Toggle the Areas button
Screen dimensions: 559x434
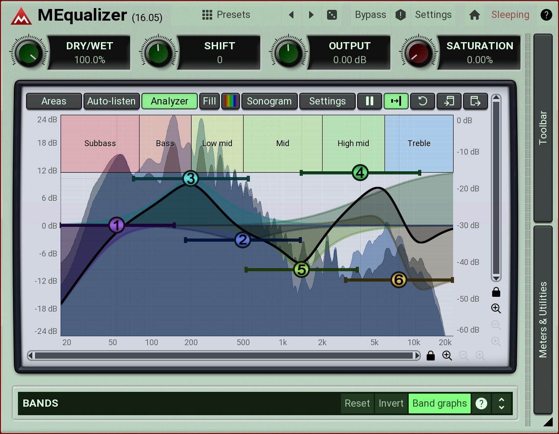54,101
